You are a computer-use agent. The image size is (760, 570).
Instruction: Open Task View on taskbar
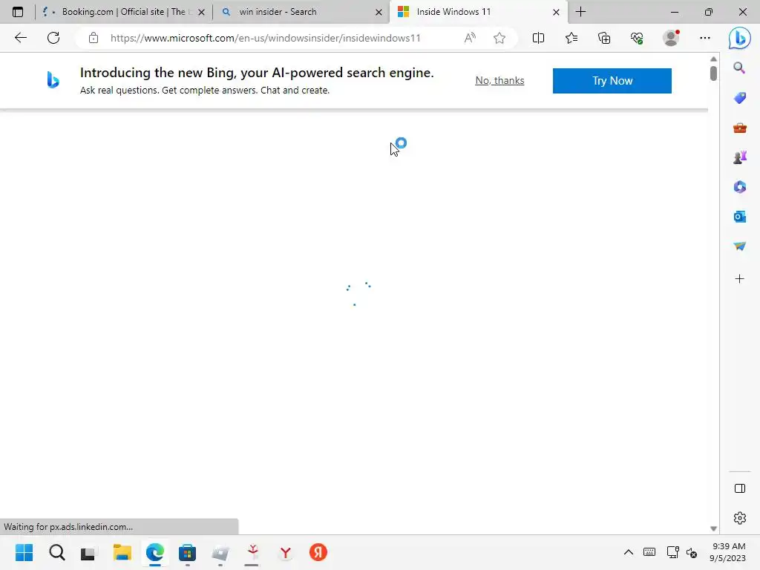[x=89, y=552]
